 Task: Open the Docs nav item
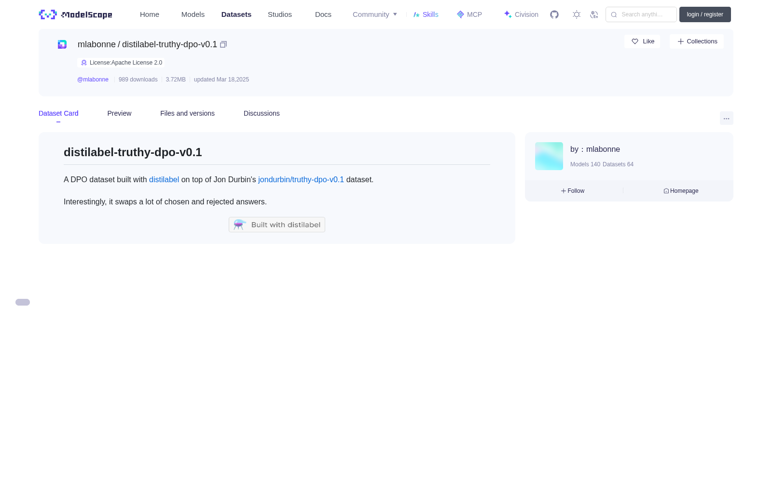coord(323,14)
